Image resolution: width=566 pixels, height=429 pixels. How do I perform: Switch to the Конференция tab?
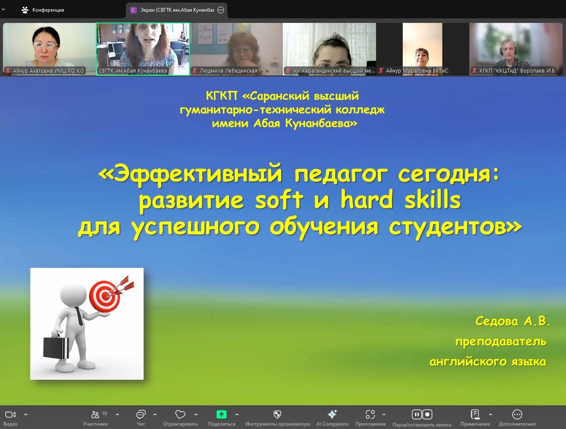point(43,10)
